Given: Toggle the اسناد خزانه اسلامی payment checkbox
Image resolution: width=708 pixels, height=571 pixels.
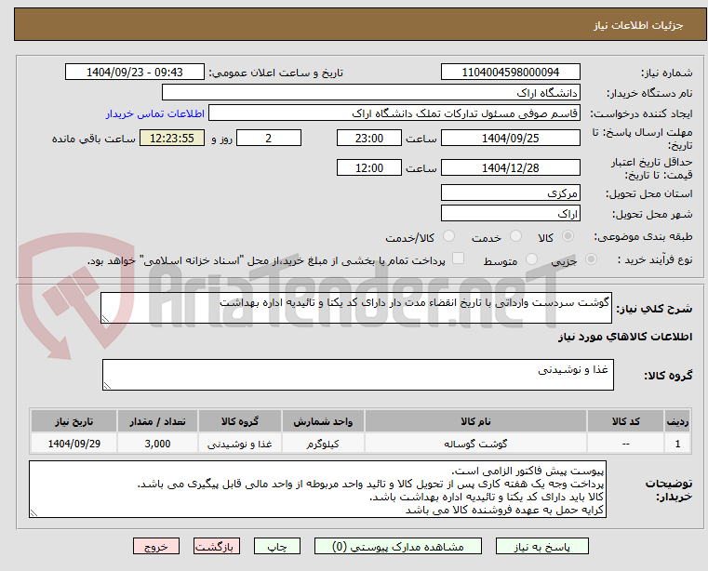Looking at the screenshot, I should click(x=458, y=259).
